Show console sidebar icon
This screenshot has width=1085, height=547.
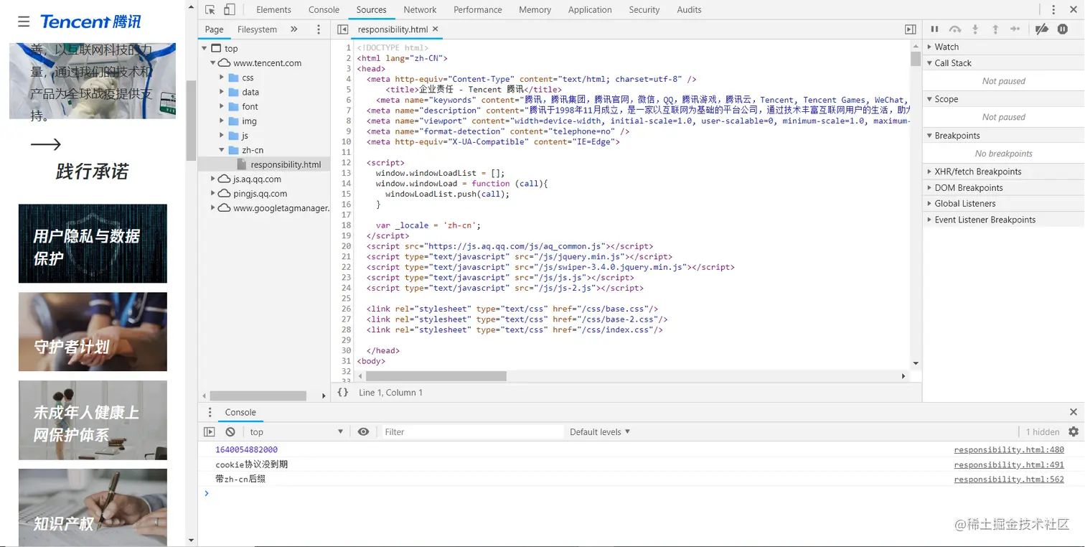click(x=210, y=432)
